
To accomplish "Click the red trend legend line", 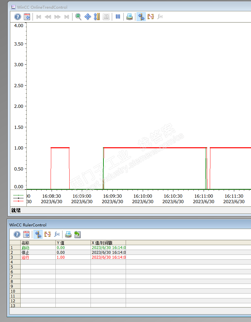I will coord(18,201).
